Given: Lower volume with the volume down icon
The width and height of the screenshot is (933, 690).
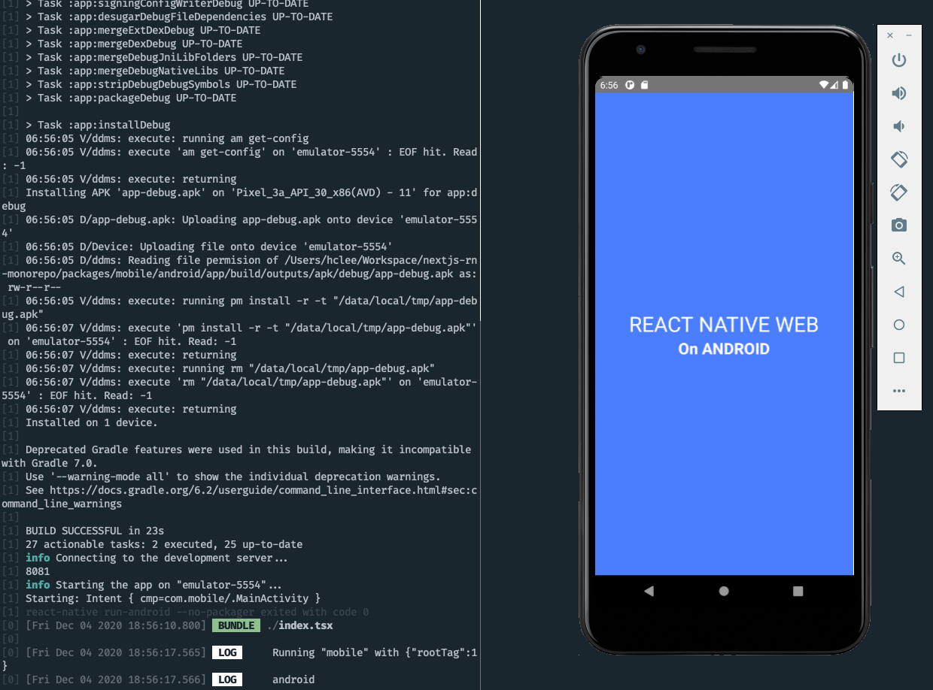Looking at the screenshot, I should click(x=898, y=126).
